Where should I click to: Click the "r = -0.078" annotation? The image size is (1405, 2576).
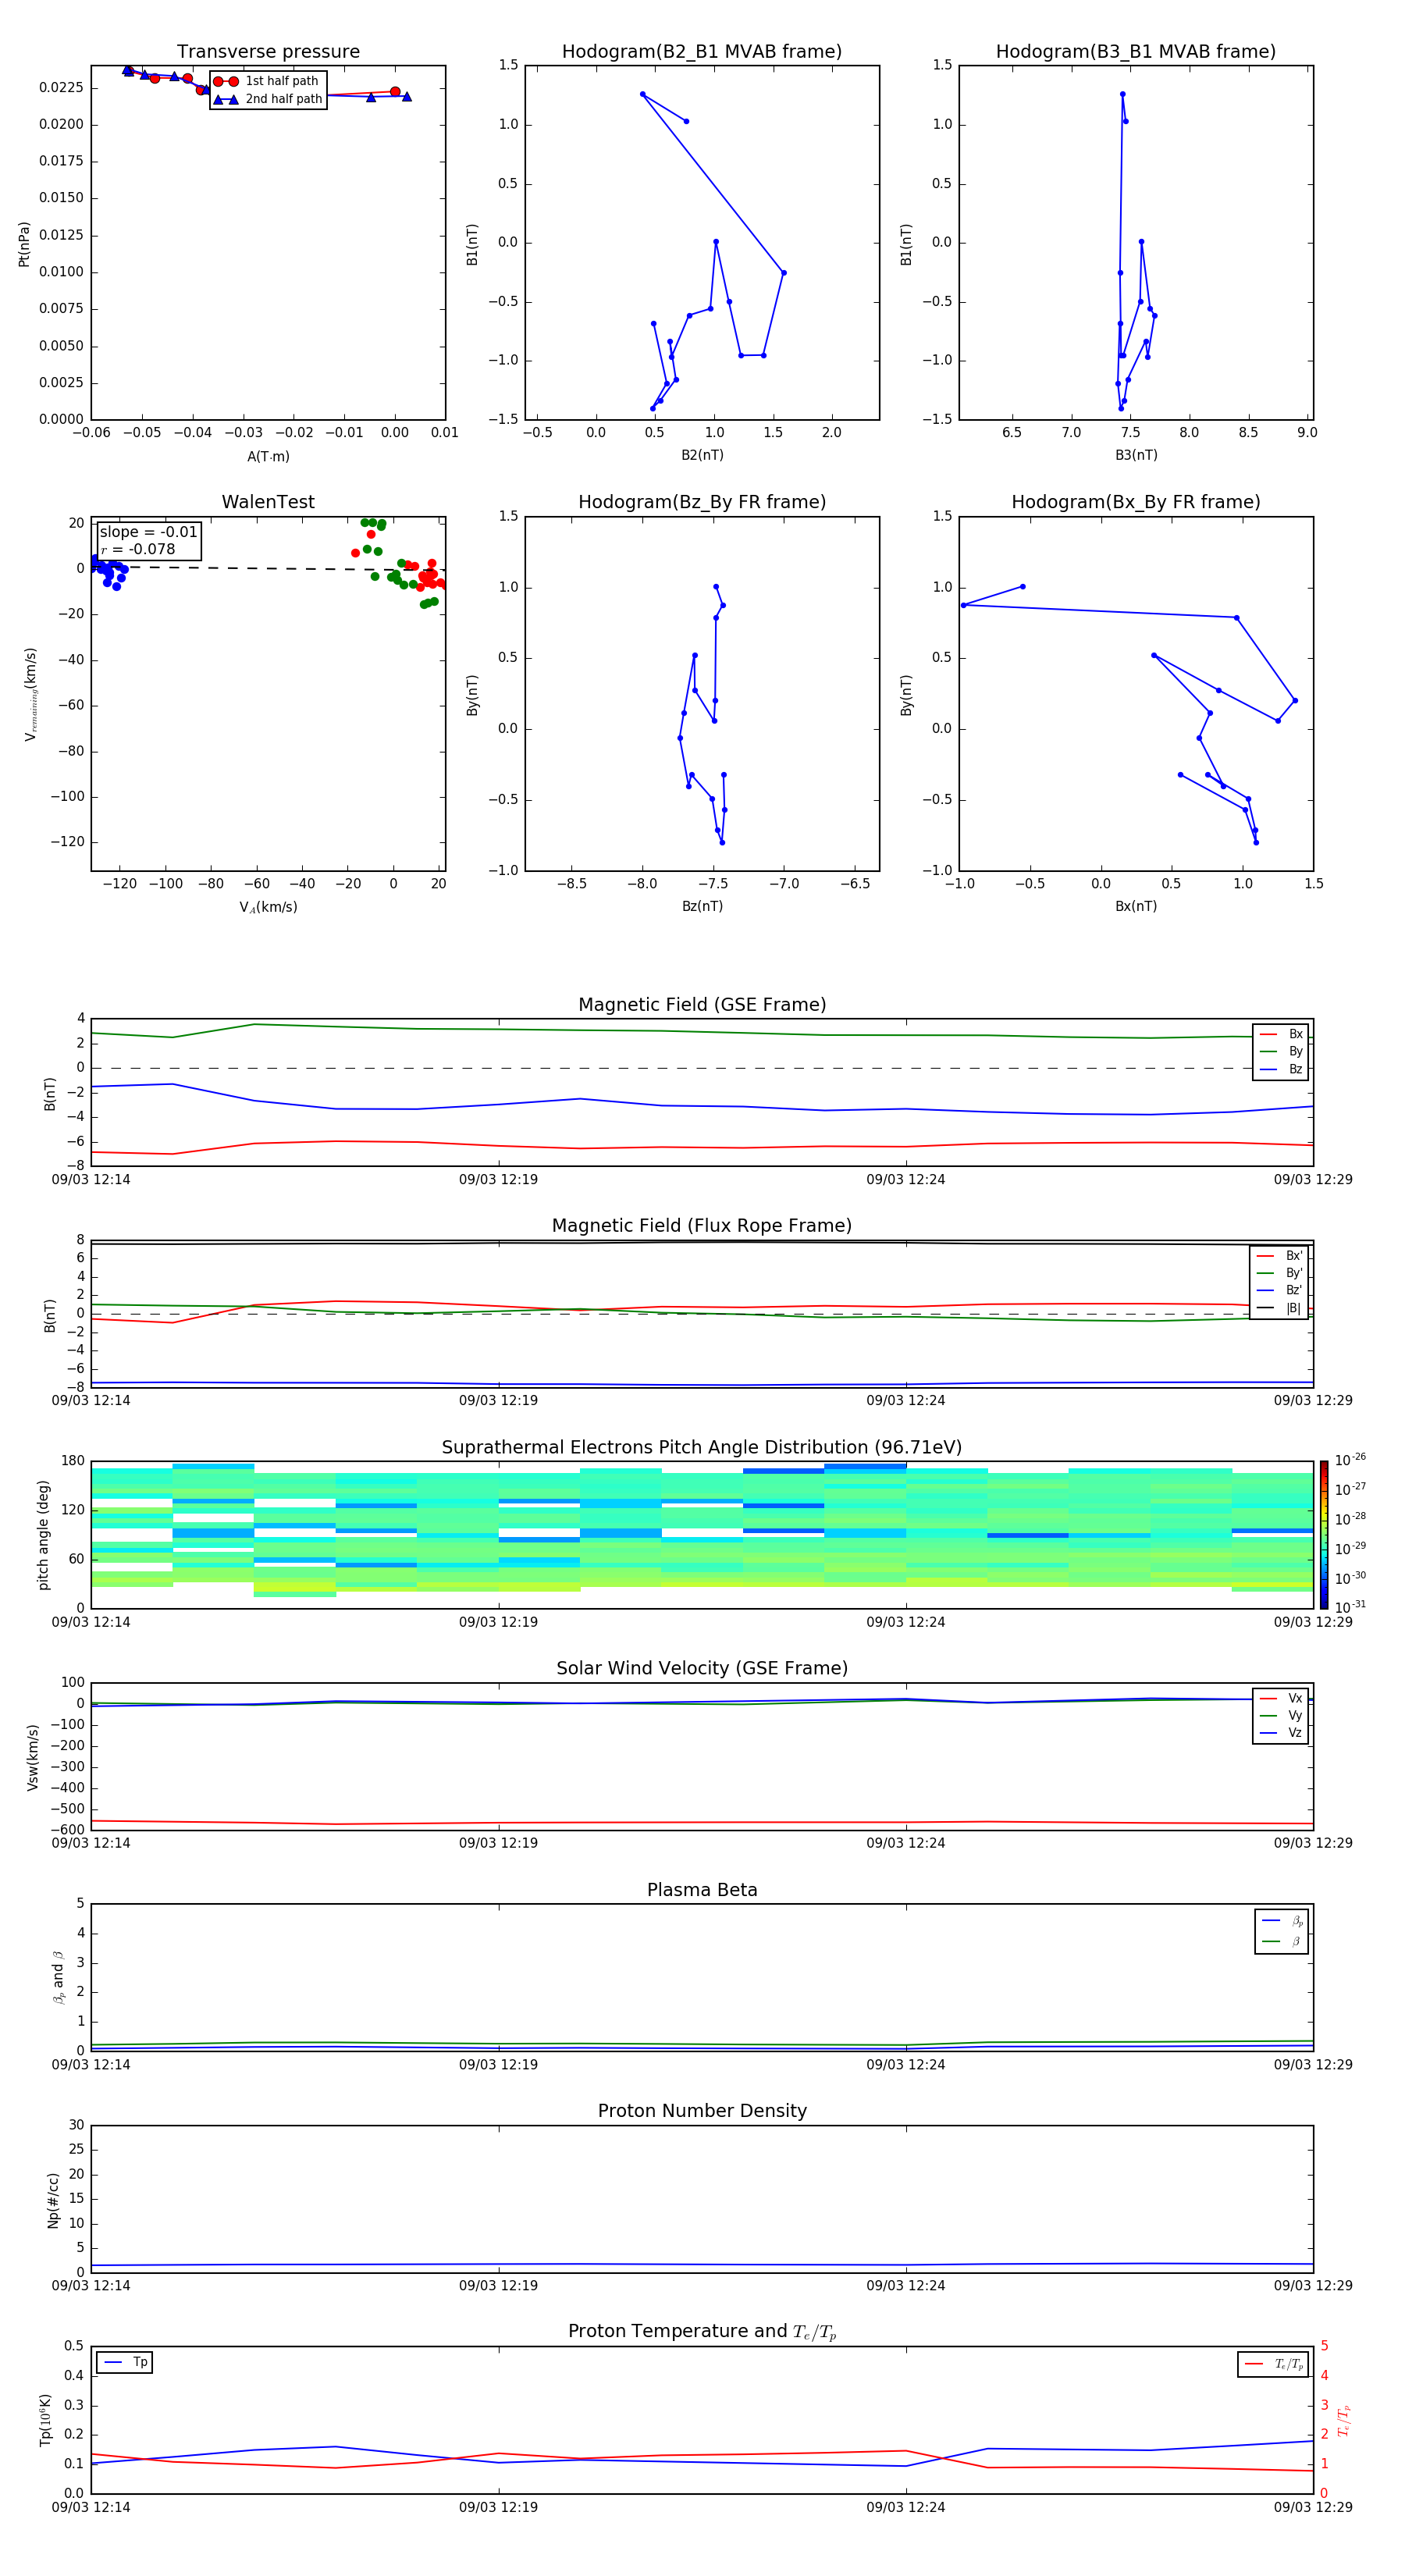point(138,549)
